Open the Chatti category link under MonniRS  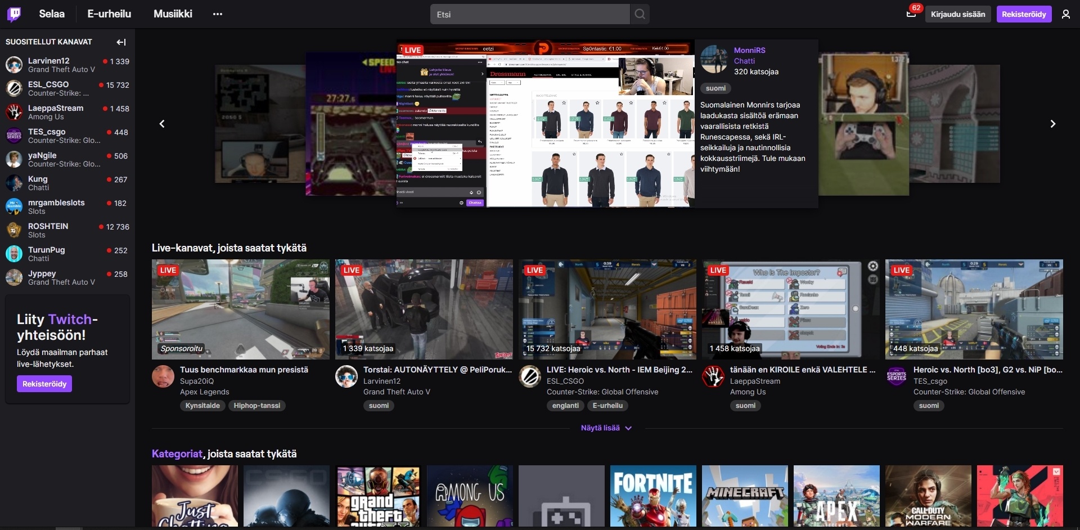click(744, 61)
